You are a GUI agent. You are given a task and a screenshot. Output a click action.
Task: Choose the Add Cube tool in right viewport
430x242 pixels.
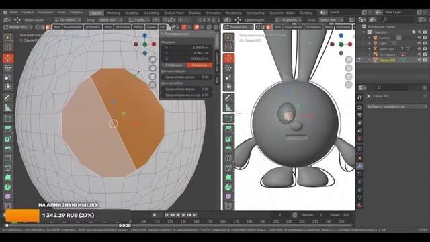click(228, 118)
